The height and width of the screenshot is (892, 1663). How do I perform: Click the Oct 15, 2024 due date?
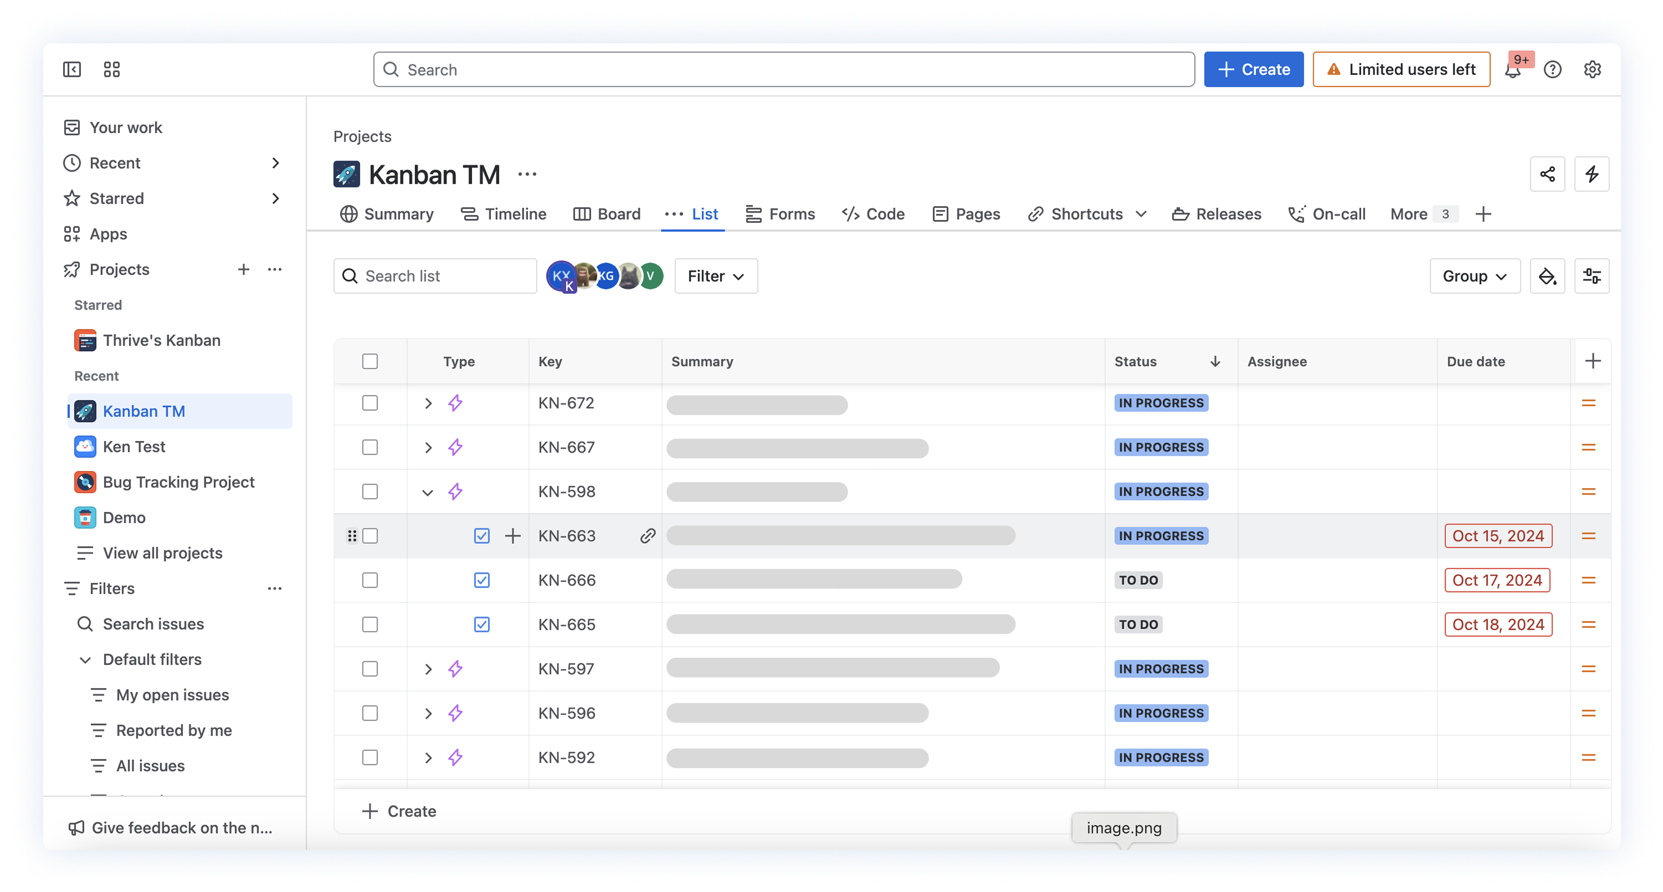pos(1498,535)
